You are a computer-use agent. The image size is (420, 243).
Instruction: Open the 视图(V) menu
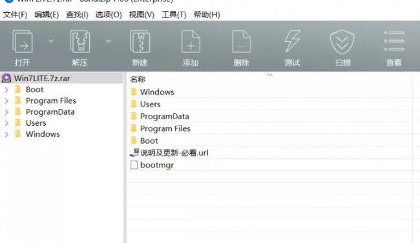[x=142, y=14]
